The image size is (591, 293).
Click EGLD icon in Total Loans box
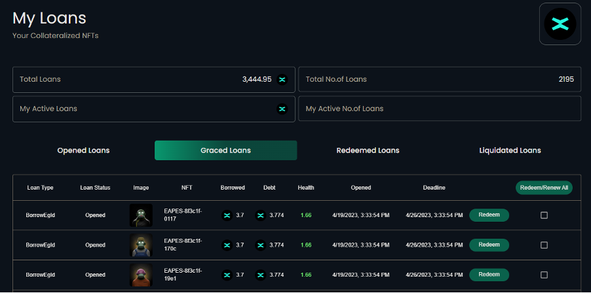(x=282, y=79)
